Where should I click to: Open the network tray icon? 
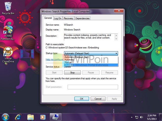137,117
